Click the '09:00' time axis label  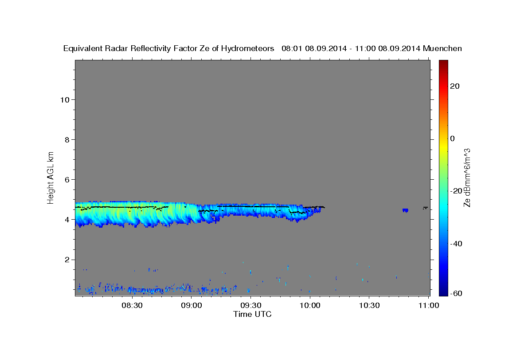[x=191, y=305]
